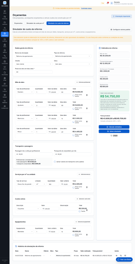Open Painel in the sidebar
The image size is (135, 264).
point(5,12)
